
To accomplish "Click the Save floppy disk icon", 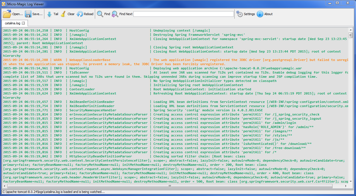I will [28, 14].
